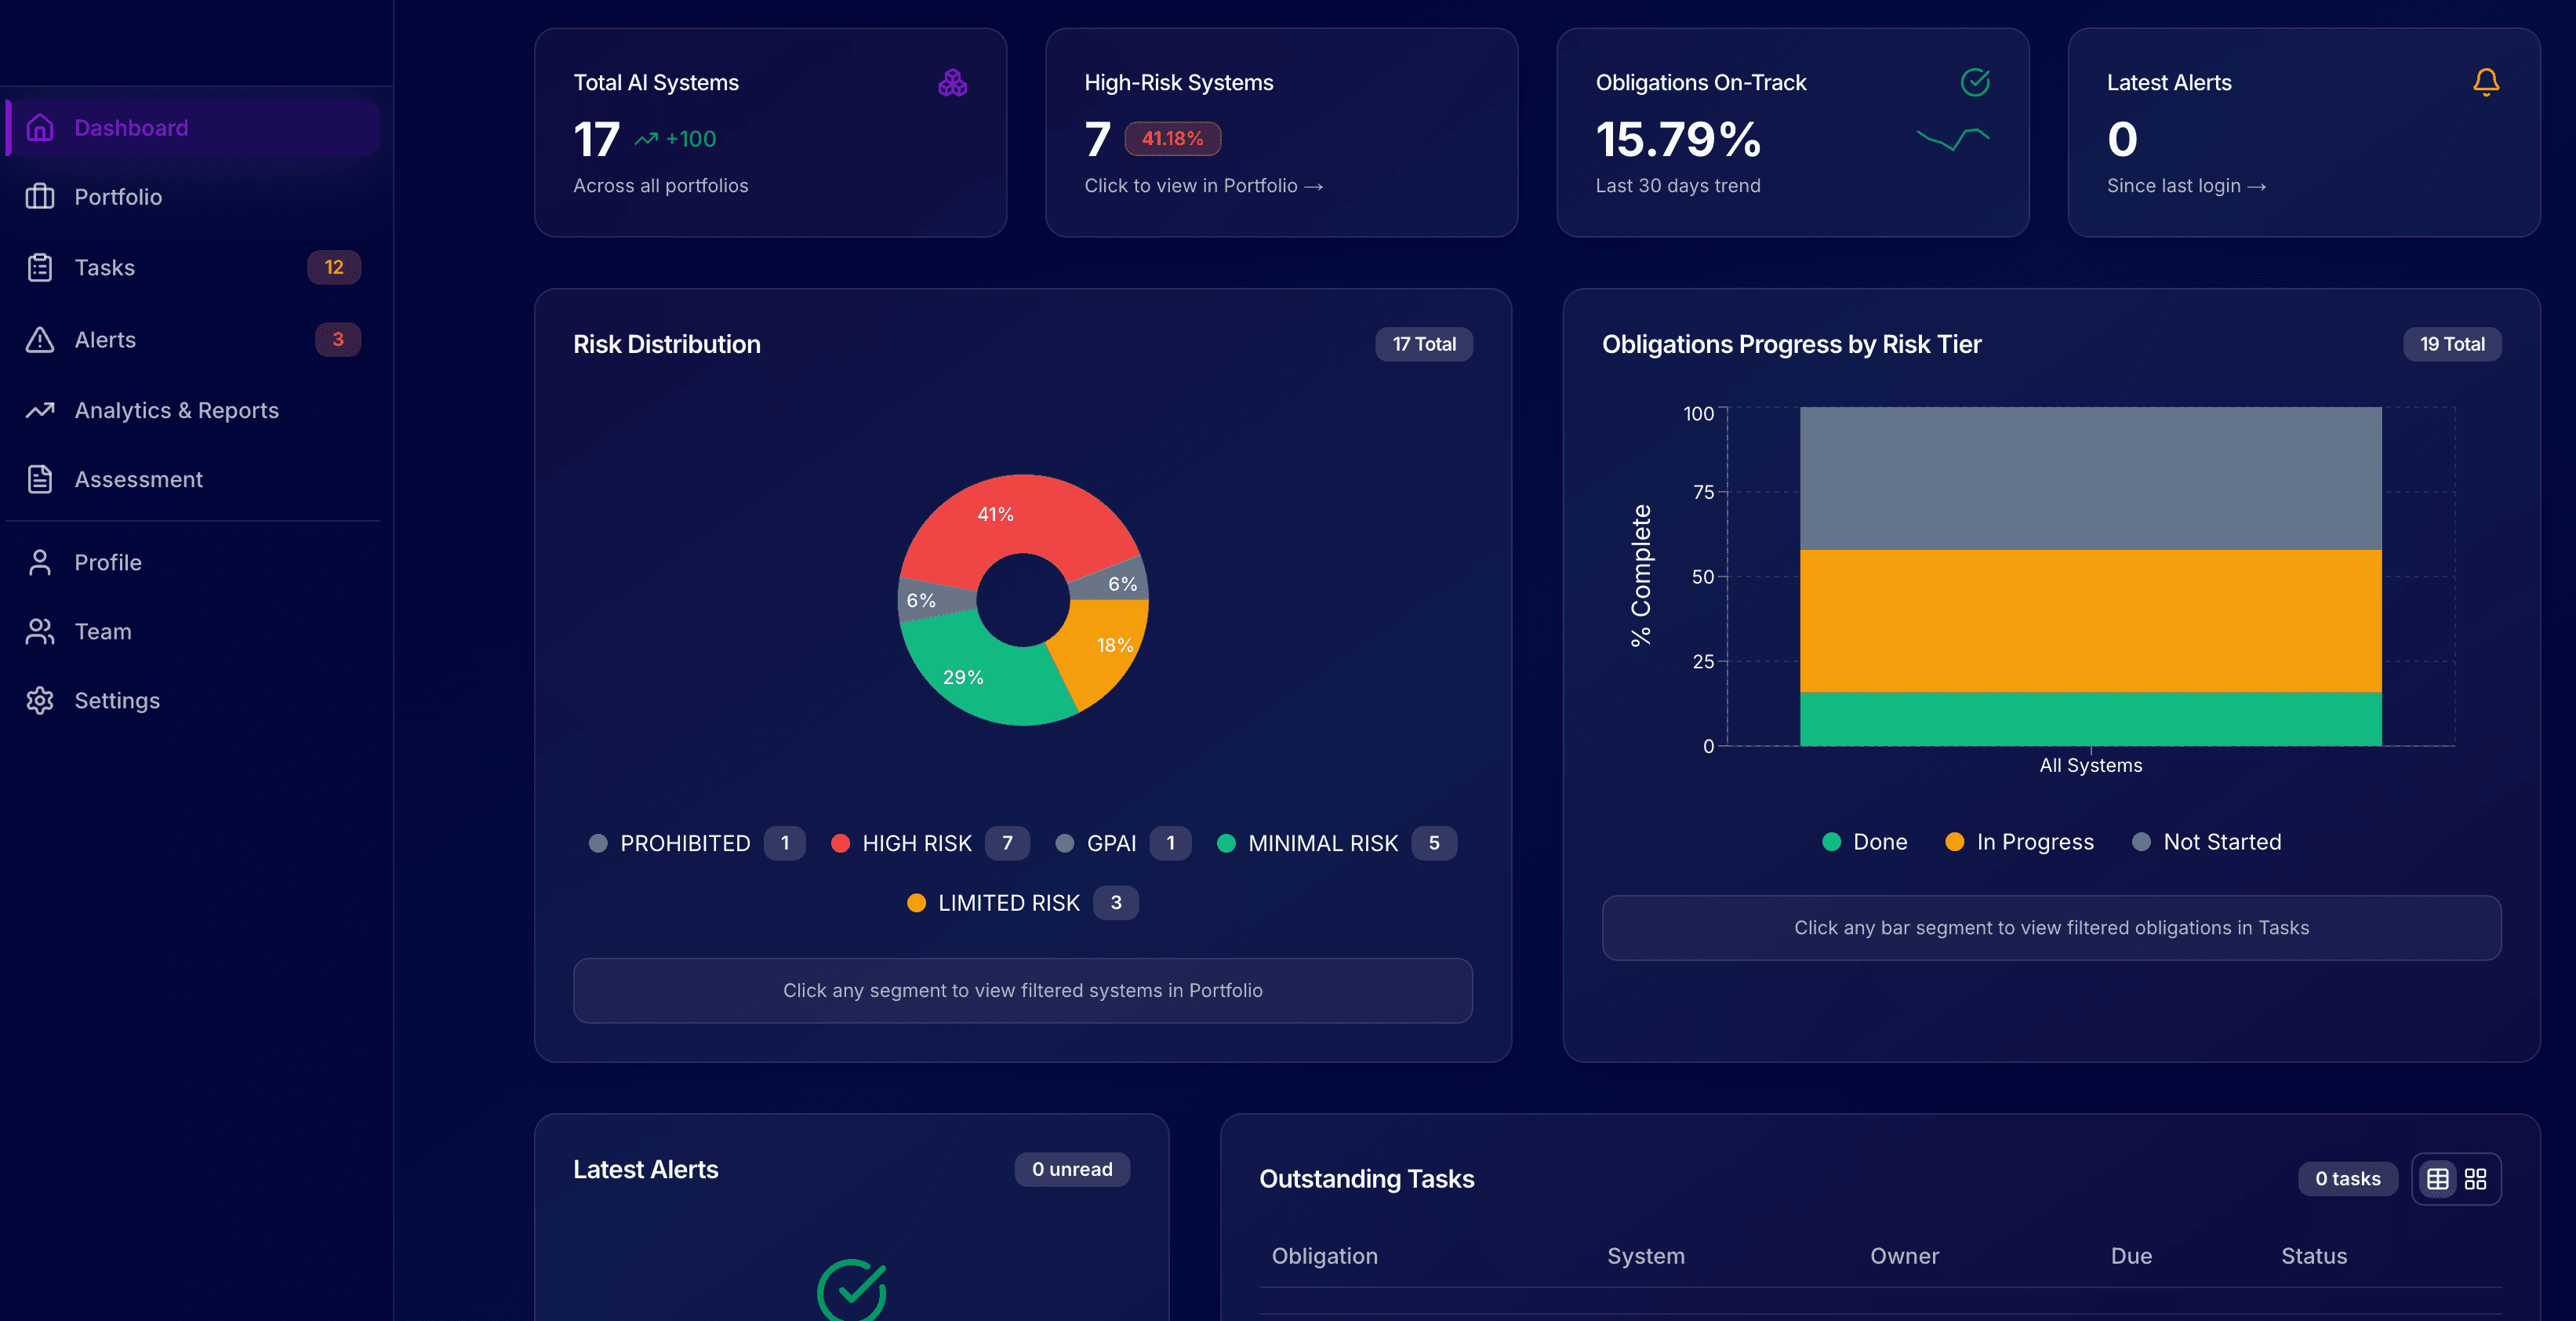Click the Alerts warning triangle icon
Viewport: 2576px width, 1321px height.
[x=40, y=340]
